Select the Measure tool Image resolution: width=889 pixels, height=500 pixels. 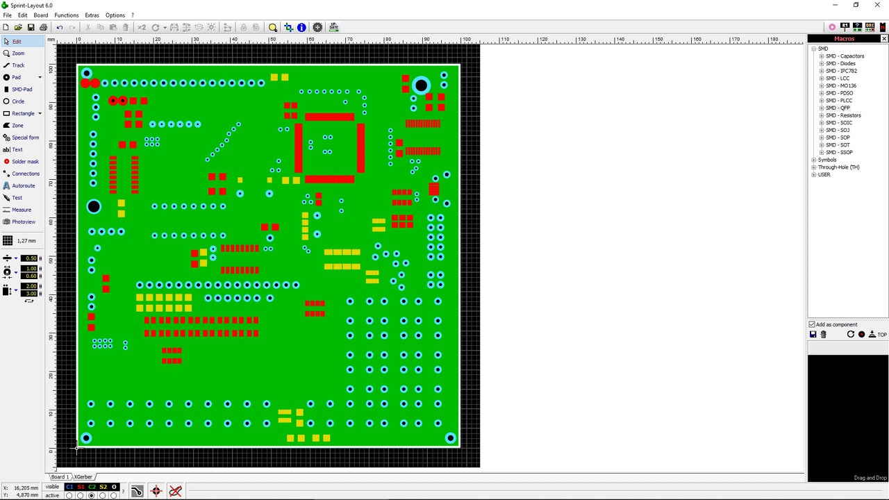coord(22,210)
